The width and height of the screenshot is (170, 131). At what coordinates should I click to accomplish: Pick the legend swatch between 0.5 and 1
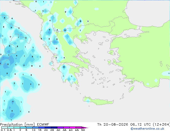[11, 128]
